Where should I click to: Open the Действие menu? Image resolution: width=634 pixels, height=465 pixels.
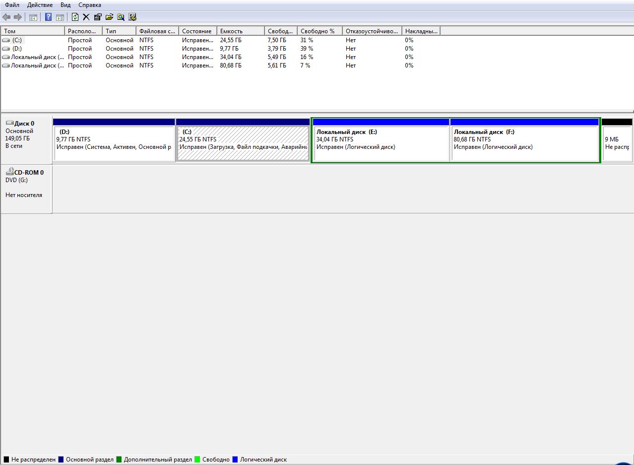tap(40, 5)
